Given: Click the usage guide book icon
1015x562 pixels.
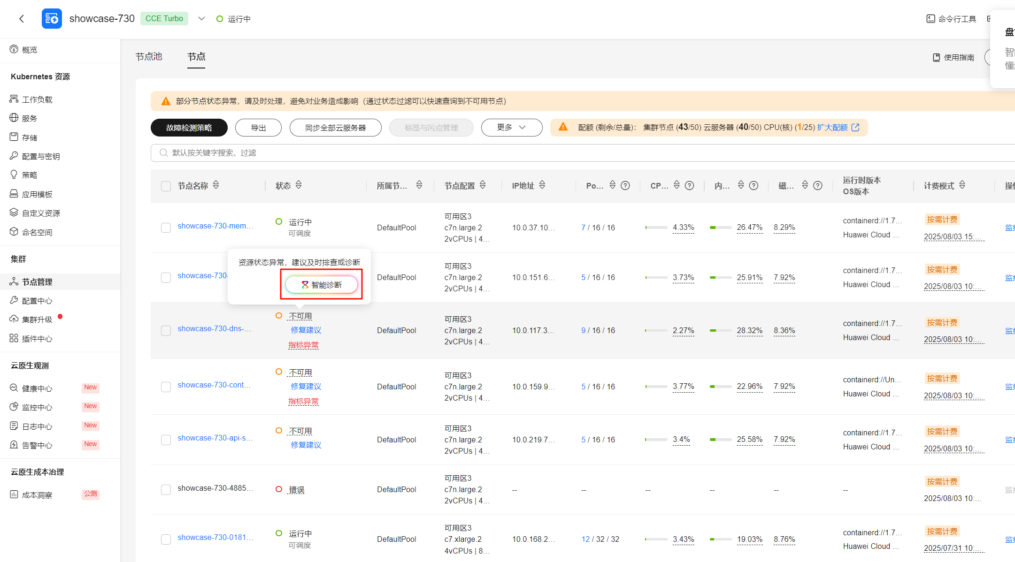Looking at the screenshot, I should 936,57.
